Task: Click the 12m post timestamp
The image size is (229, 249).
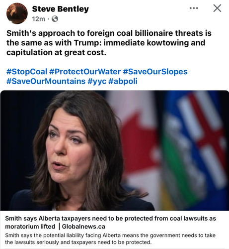Action: 38,19
